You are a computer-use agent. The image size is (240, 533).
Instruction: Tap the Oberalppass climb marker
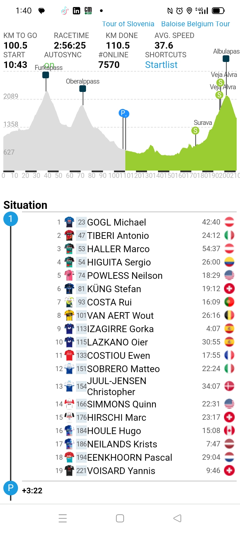[x=83, y=89]
